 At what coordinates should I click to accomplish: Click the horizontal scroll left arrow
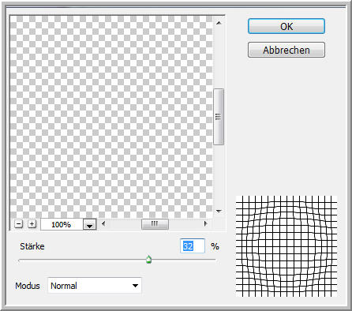click(x=103, y=224)
